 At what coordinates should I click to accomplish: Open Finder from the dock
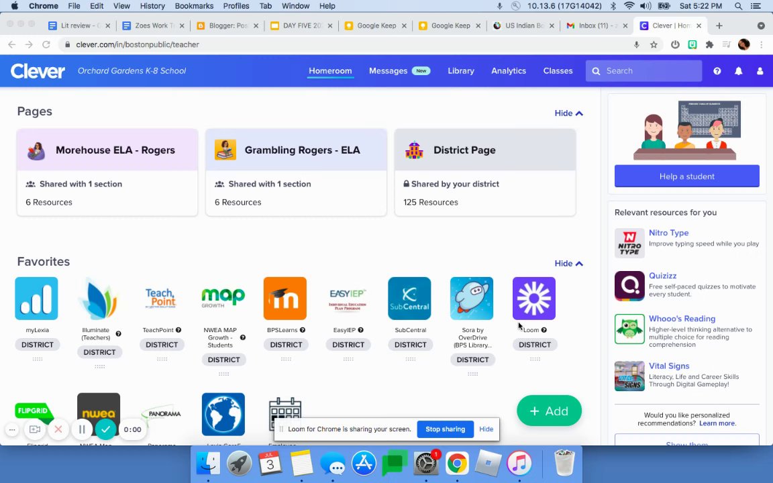(x=208, y=464)
